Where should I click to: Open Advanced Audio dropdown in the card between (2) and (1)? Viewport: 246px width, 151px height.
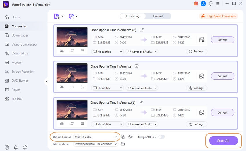coord(142,88)
